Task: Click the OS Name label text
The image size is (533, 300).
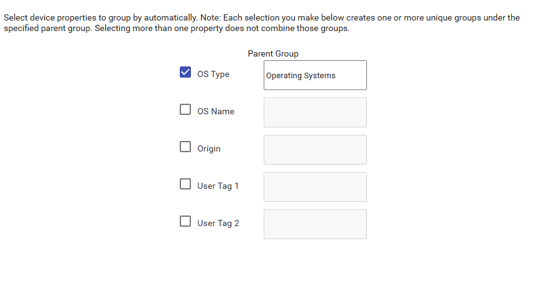Action: [216, 112]
